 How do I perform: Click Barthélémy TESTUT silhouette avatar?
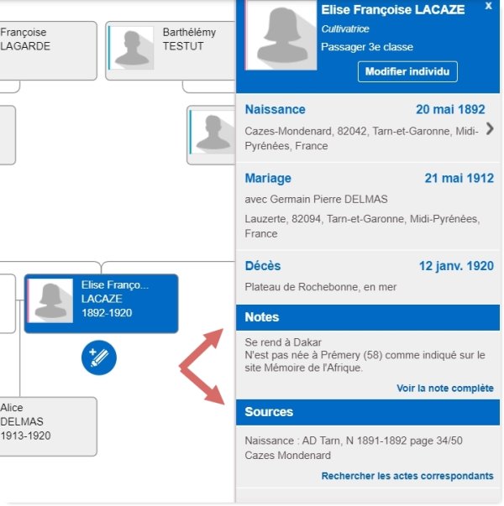[134, 47]
